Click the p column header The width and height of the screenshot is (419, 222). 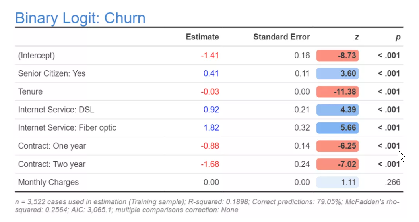398,37
